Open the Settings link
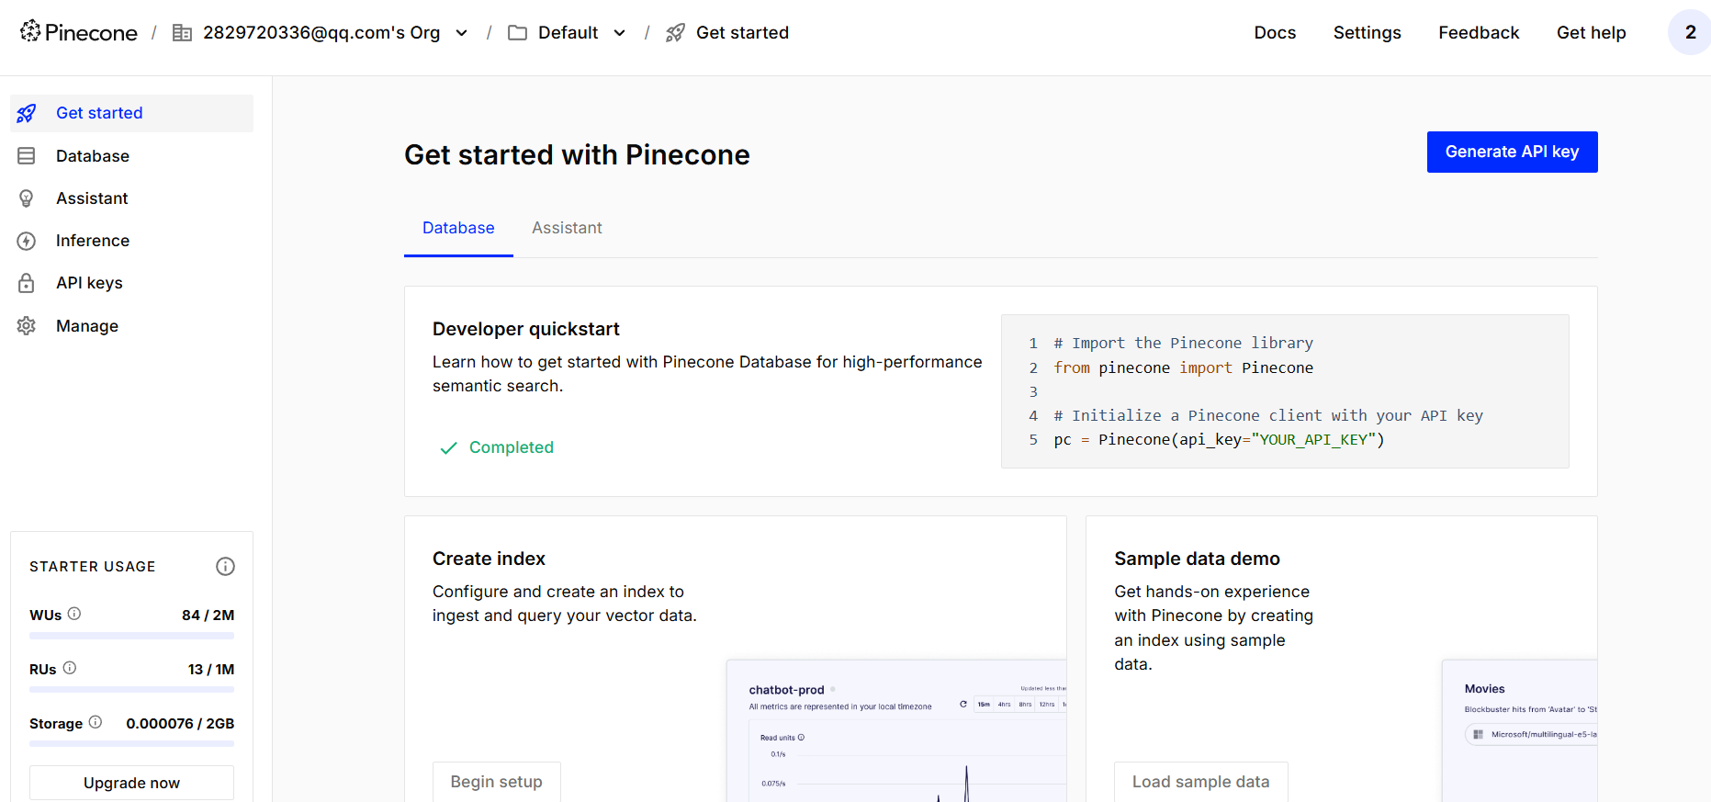1711x802 pixels. 1367,33
